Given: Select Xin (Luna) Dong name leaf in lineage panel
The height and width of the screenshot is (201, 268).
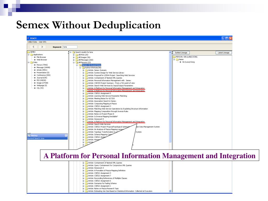Looking at the screenshot, I should [188, 62].
